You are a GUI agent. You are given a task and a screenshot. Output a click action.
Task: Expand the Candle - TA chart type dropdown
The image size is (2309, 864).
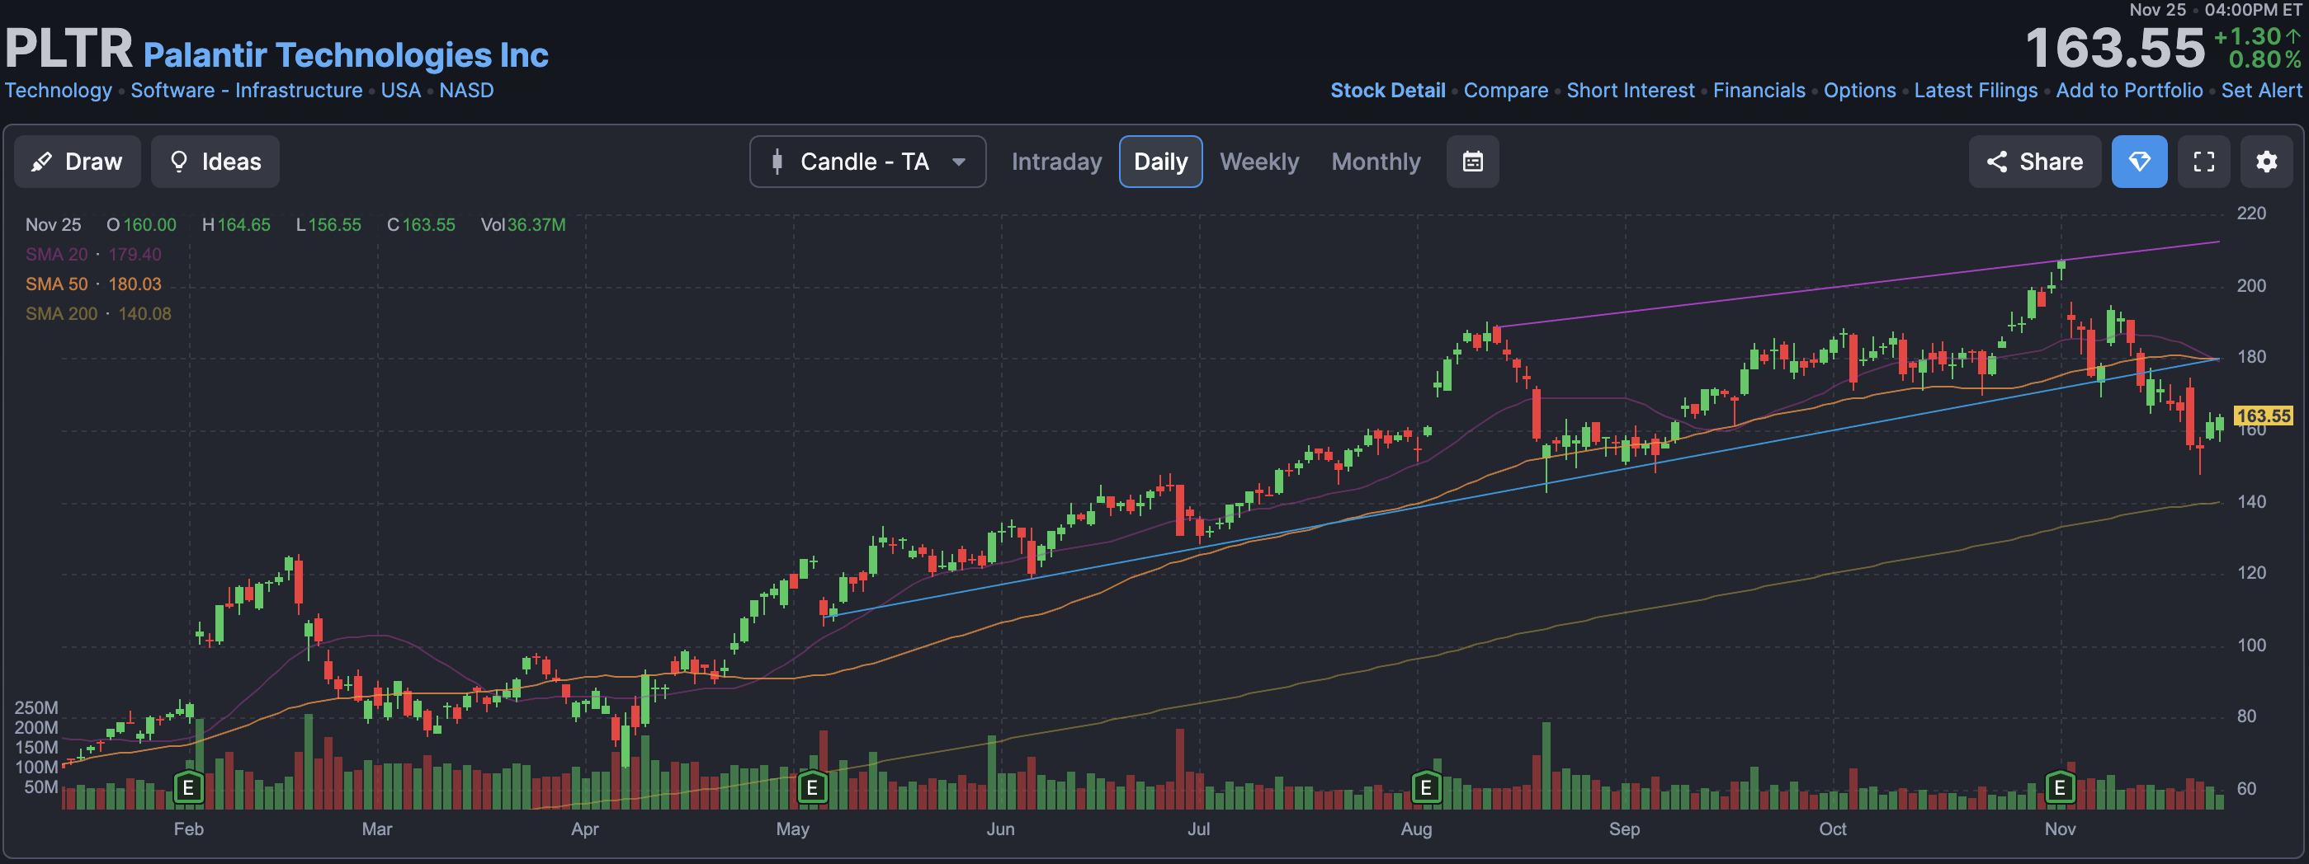point(866,161)
